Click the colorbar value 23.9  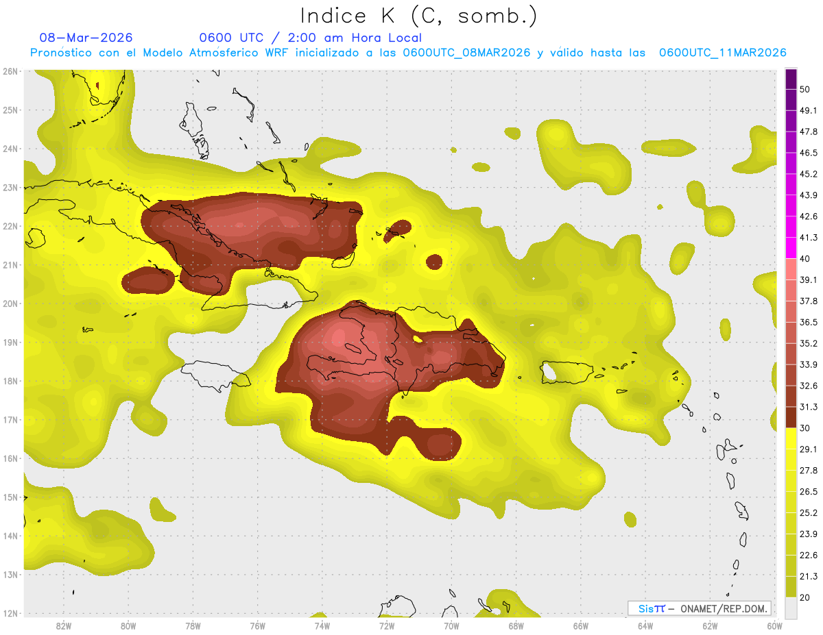[x=808, y=534]
